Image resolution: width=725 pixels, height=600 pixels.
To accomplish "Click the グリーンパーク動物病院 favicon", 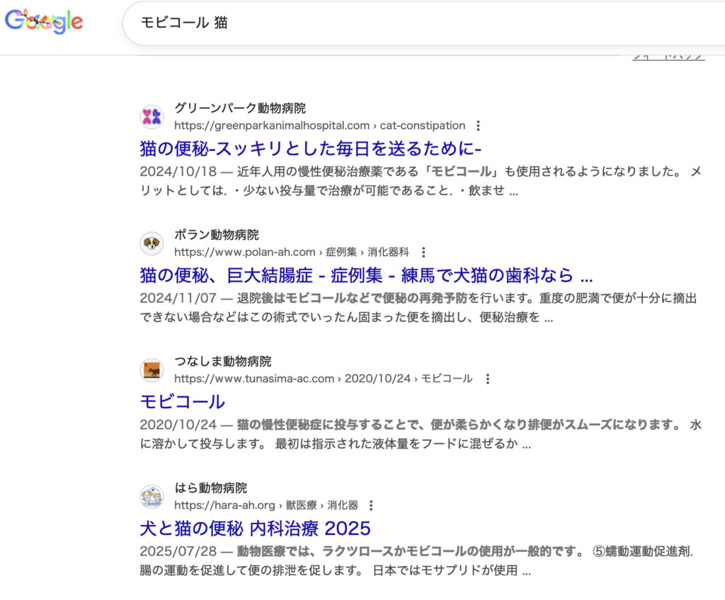I will (152, 117).
